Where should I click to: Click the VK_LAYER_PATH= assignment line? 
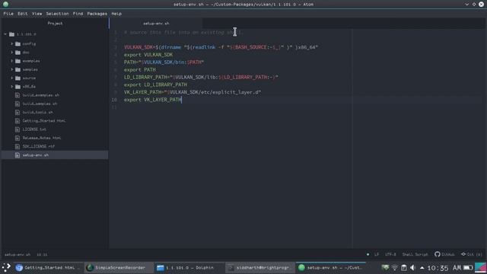tap(193, 92)
